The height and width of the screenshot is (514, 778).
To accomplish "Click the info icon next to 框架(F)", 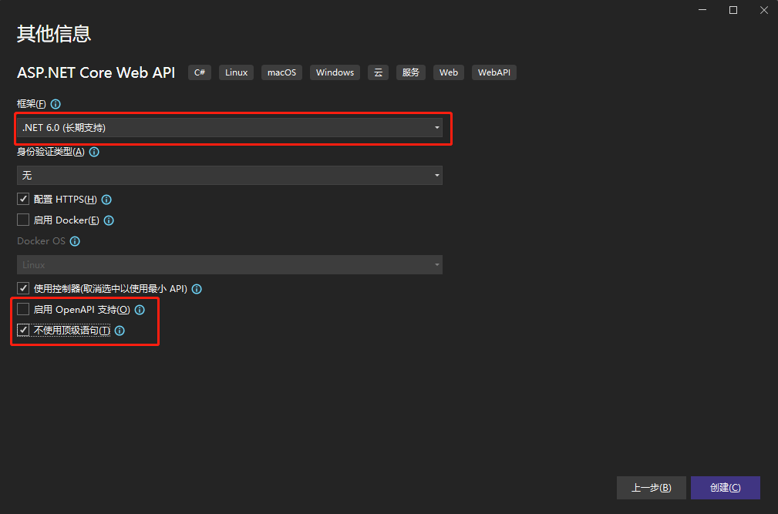I will pos(56,104).
